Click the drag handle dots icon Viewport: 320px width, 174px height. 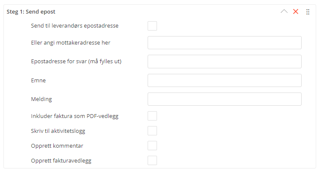308,12
